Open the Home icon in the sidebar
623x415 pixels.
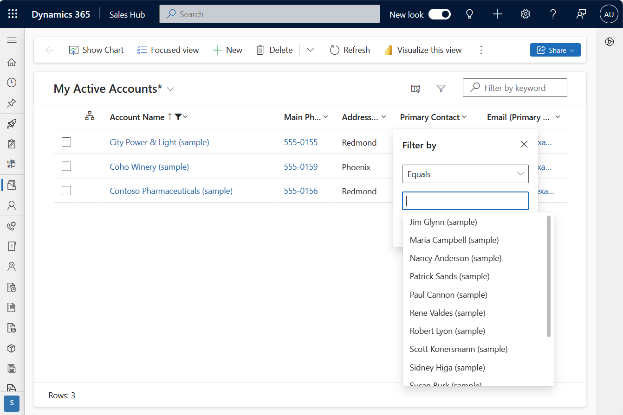point(12,62)
